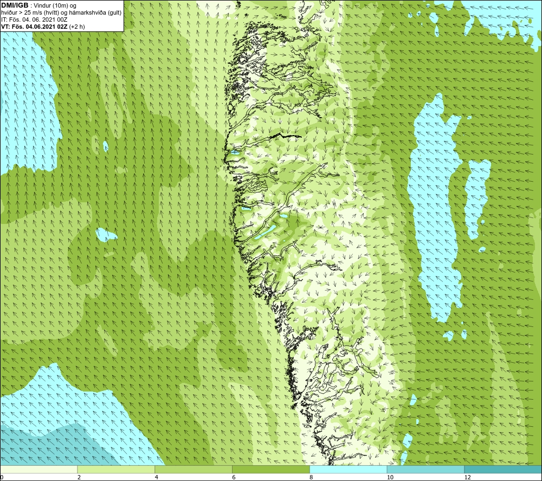The height and width of the screenshot is (481, 542).
Task: Click the 'hviður > 25 m/s' legend line
Action: pos(62,12)
